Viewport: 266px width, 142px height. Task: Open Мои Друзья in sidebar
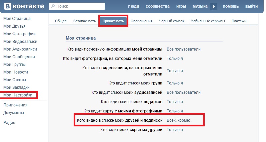[x=14, y=26]
